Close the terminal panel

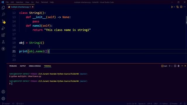coord(185,66)
